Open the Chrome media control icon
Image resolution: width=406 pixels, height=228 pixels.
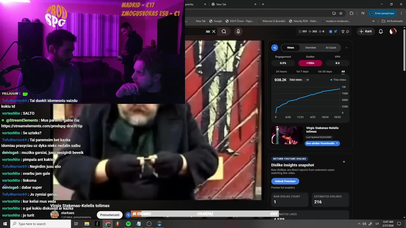[363, 13]
